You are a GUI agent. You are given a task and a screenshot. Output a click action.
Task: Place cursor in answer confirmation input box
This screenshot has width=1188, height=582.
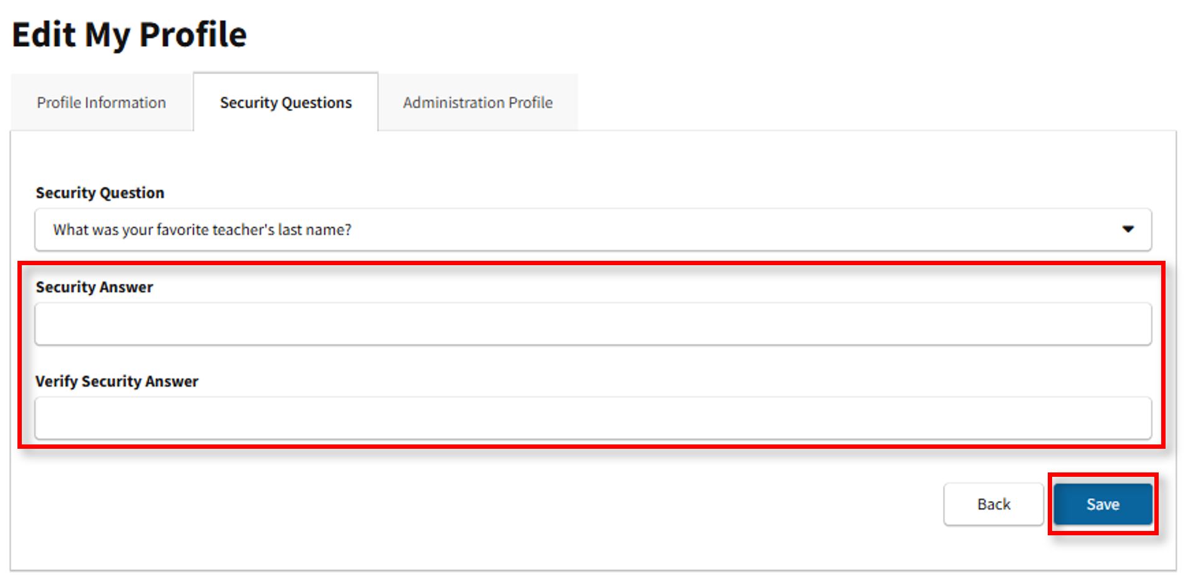click(592, 418)
